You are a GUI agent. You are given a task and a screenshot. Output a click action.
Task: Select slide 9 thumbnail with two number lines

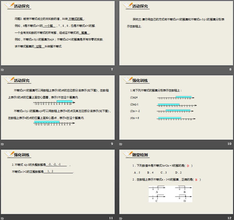pyautogui.click(x=58, y=107)
